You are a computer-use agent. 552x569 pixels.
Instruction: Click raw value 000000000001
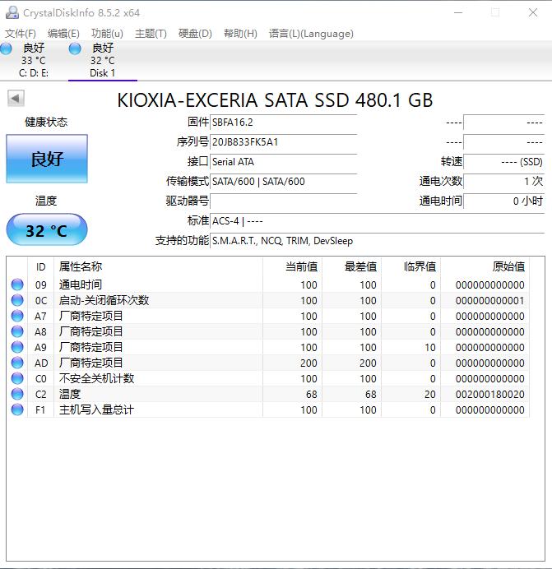pyautogui.click(x=490, y=301)
